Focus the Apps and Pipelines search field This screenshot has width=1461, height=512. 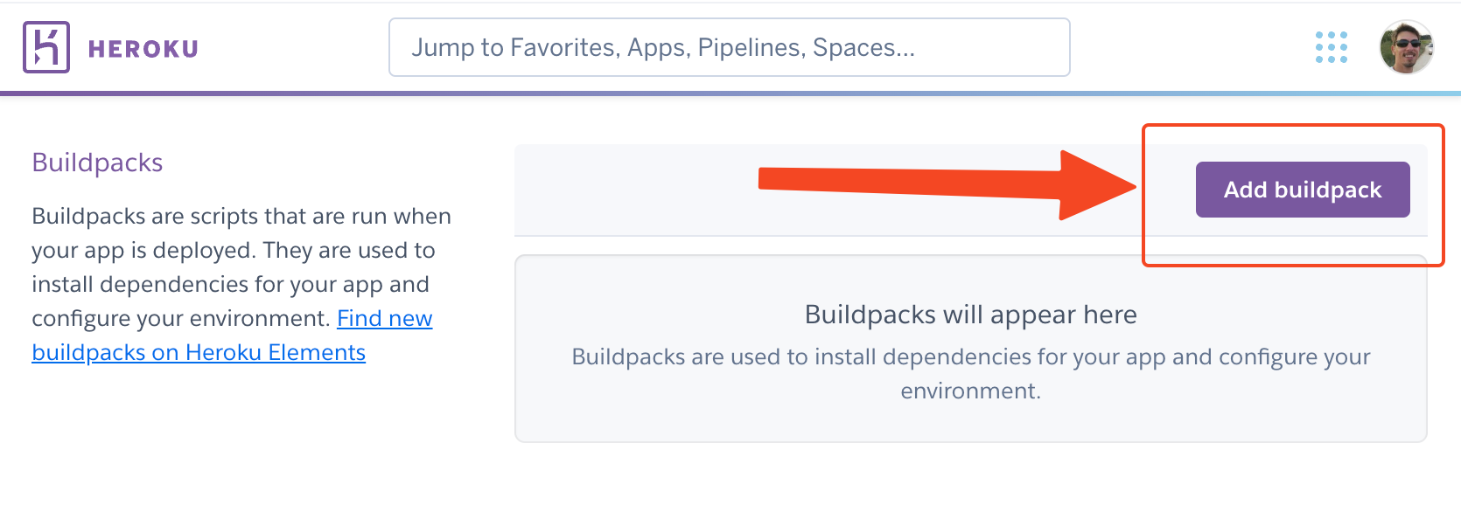point(730,47)
